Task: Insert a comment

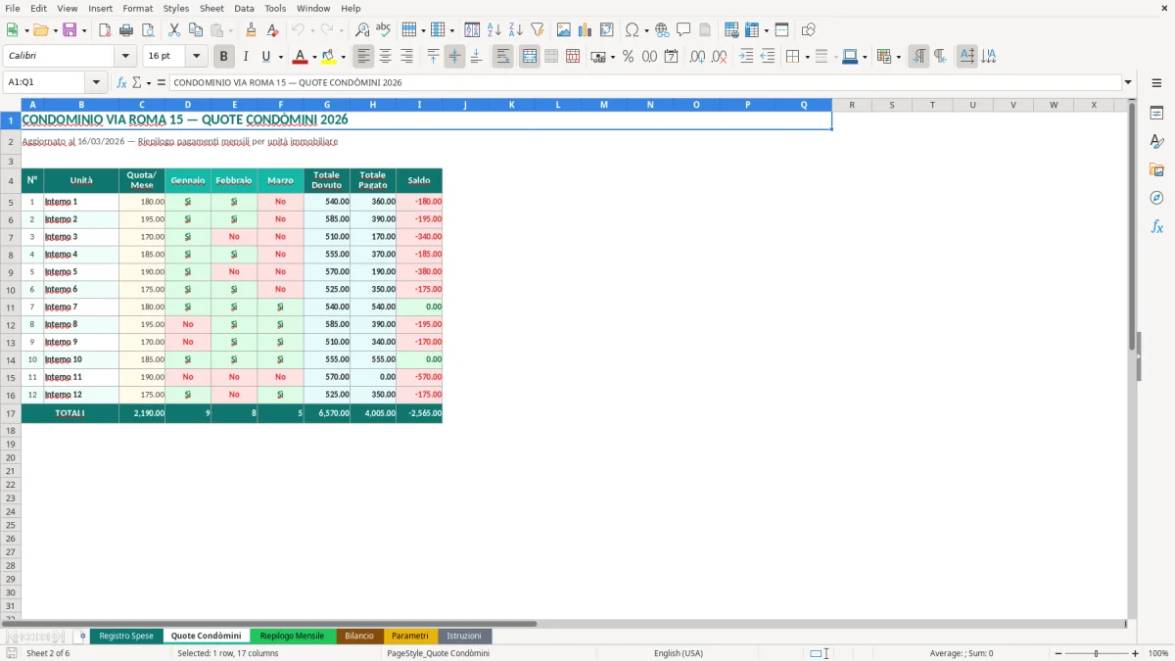Action: click(x=683, y=30)
